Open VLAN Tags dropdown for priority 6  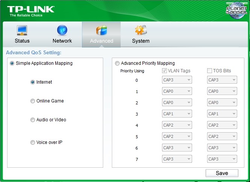(177, 148)
